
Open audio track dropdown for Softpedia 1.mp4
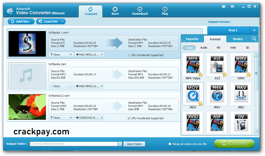tap(102, 55)
